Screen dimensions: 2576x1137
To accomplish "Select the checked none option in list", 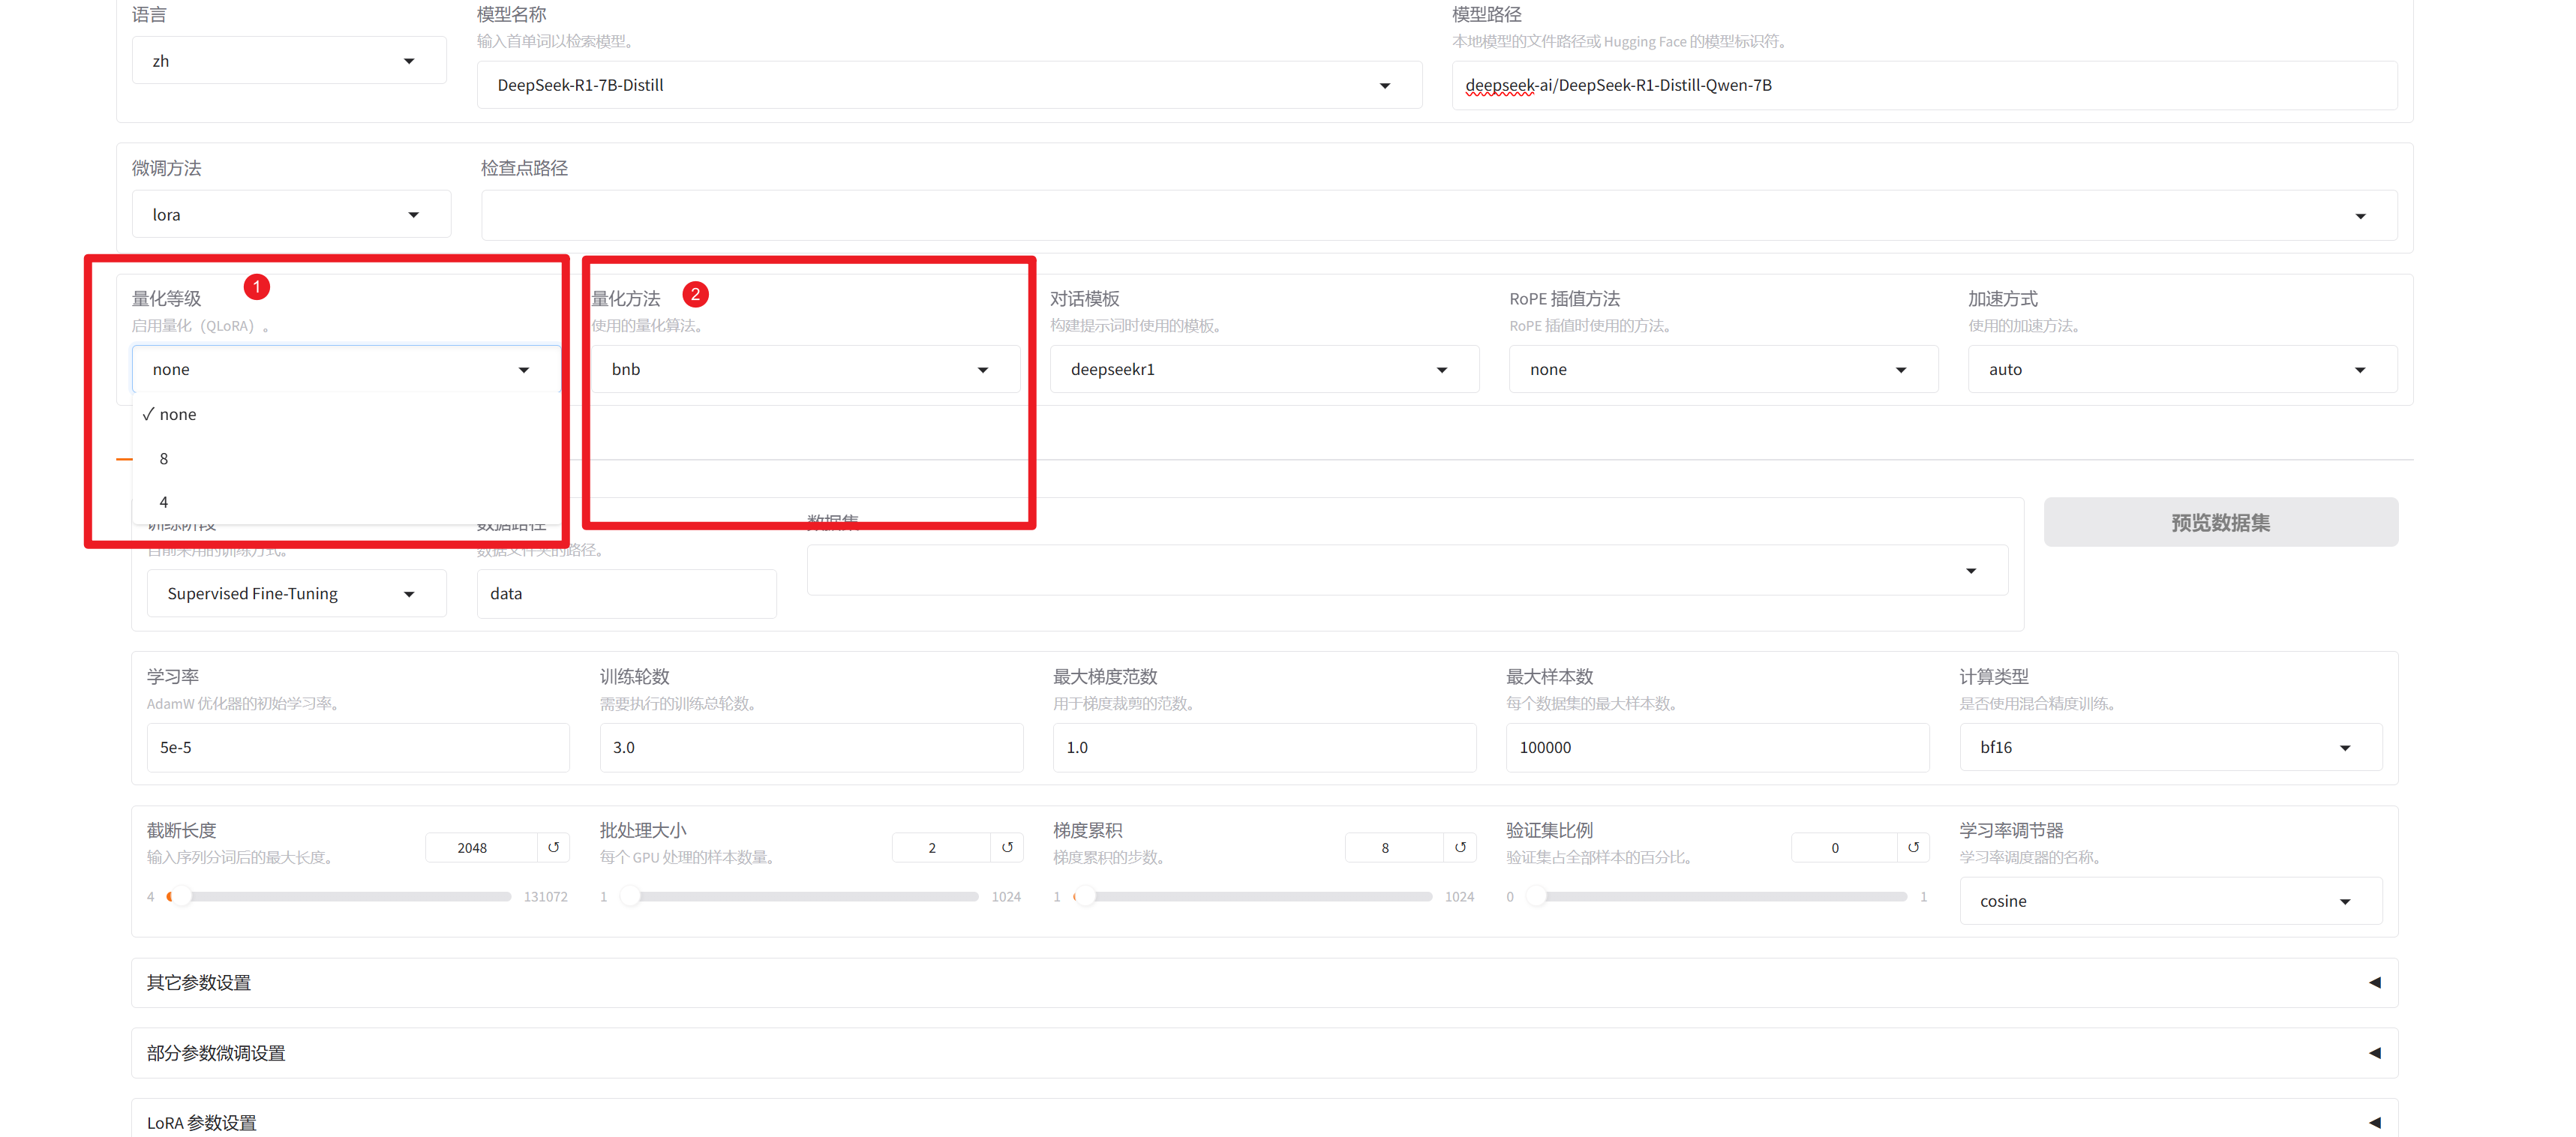I will 178,414.
